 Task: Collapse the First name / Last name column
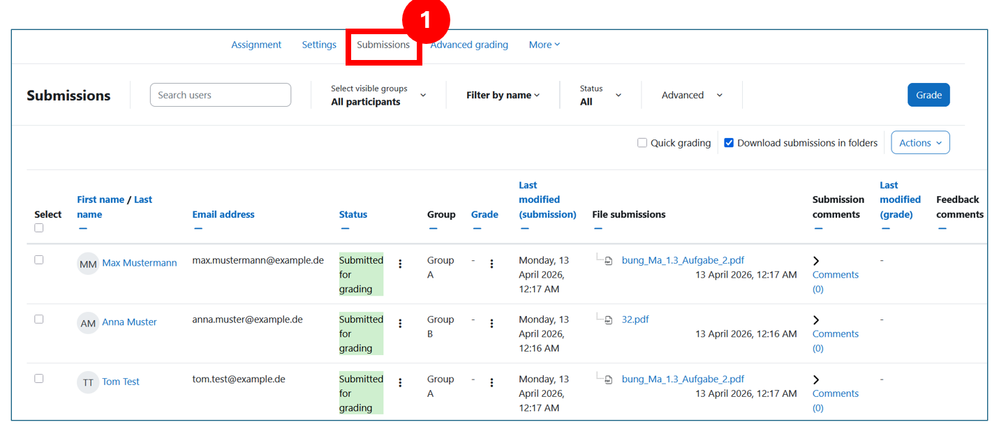pyautogui.click(x=82, y=229)
